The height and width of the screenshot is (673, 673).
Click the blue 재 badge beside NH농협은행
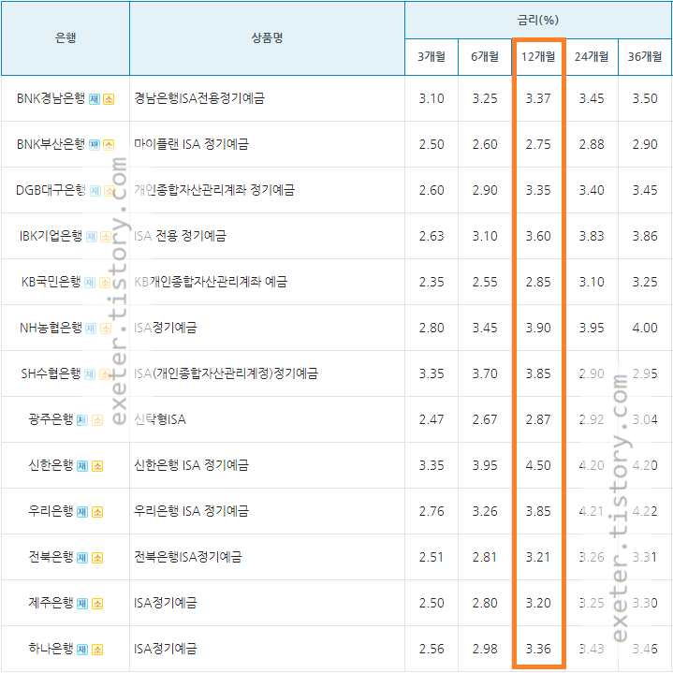point(91,329)
